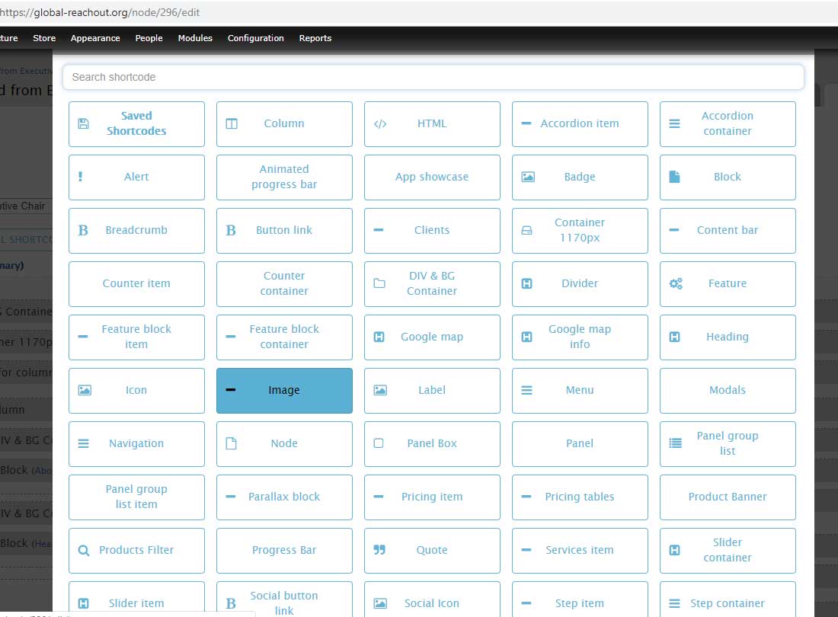Insert the Progress Bar shortcode
This screenshot has width=838, height=617.
(284, 551)
